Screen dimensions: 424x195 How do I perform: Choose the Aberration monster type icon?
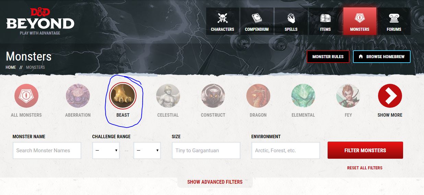click(x=78, y=96)
